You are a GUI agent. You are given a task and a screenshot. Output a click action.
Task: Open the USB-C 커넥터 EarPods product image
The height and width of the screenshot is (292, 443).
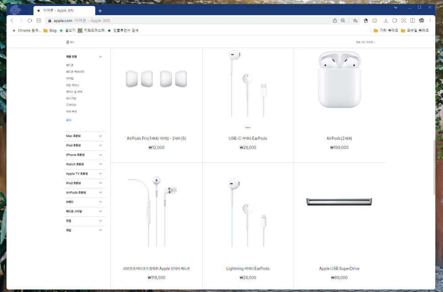248,83
